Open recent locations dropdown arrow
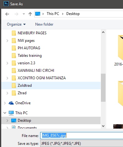 pos(24,14)
